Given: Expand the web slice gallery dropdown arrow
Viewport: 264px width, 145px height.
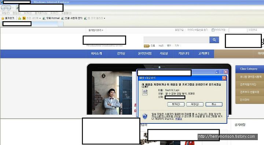Looking at the screenshot, I should point(104,18).
